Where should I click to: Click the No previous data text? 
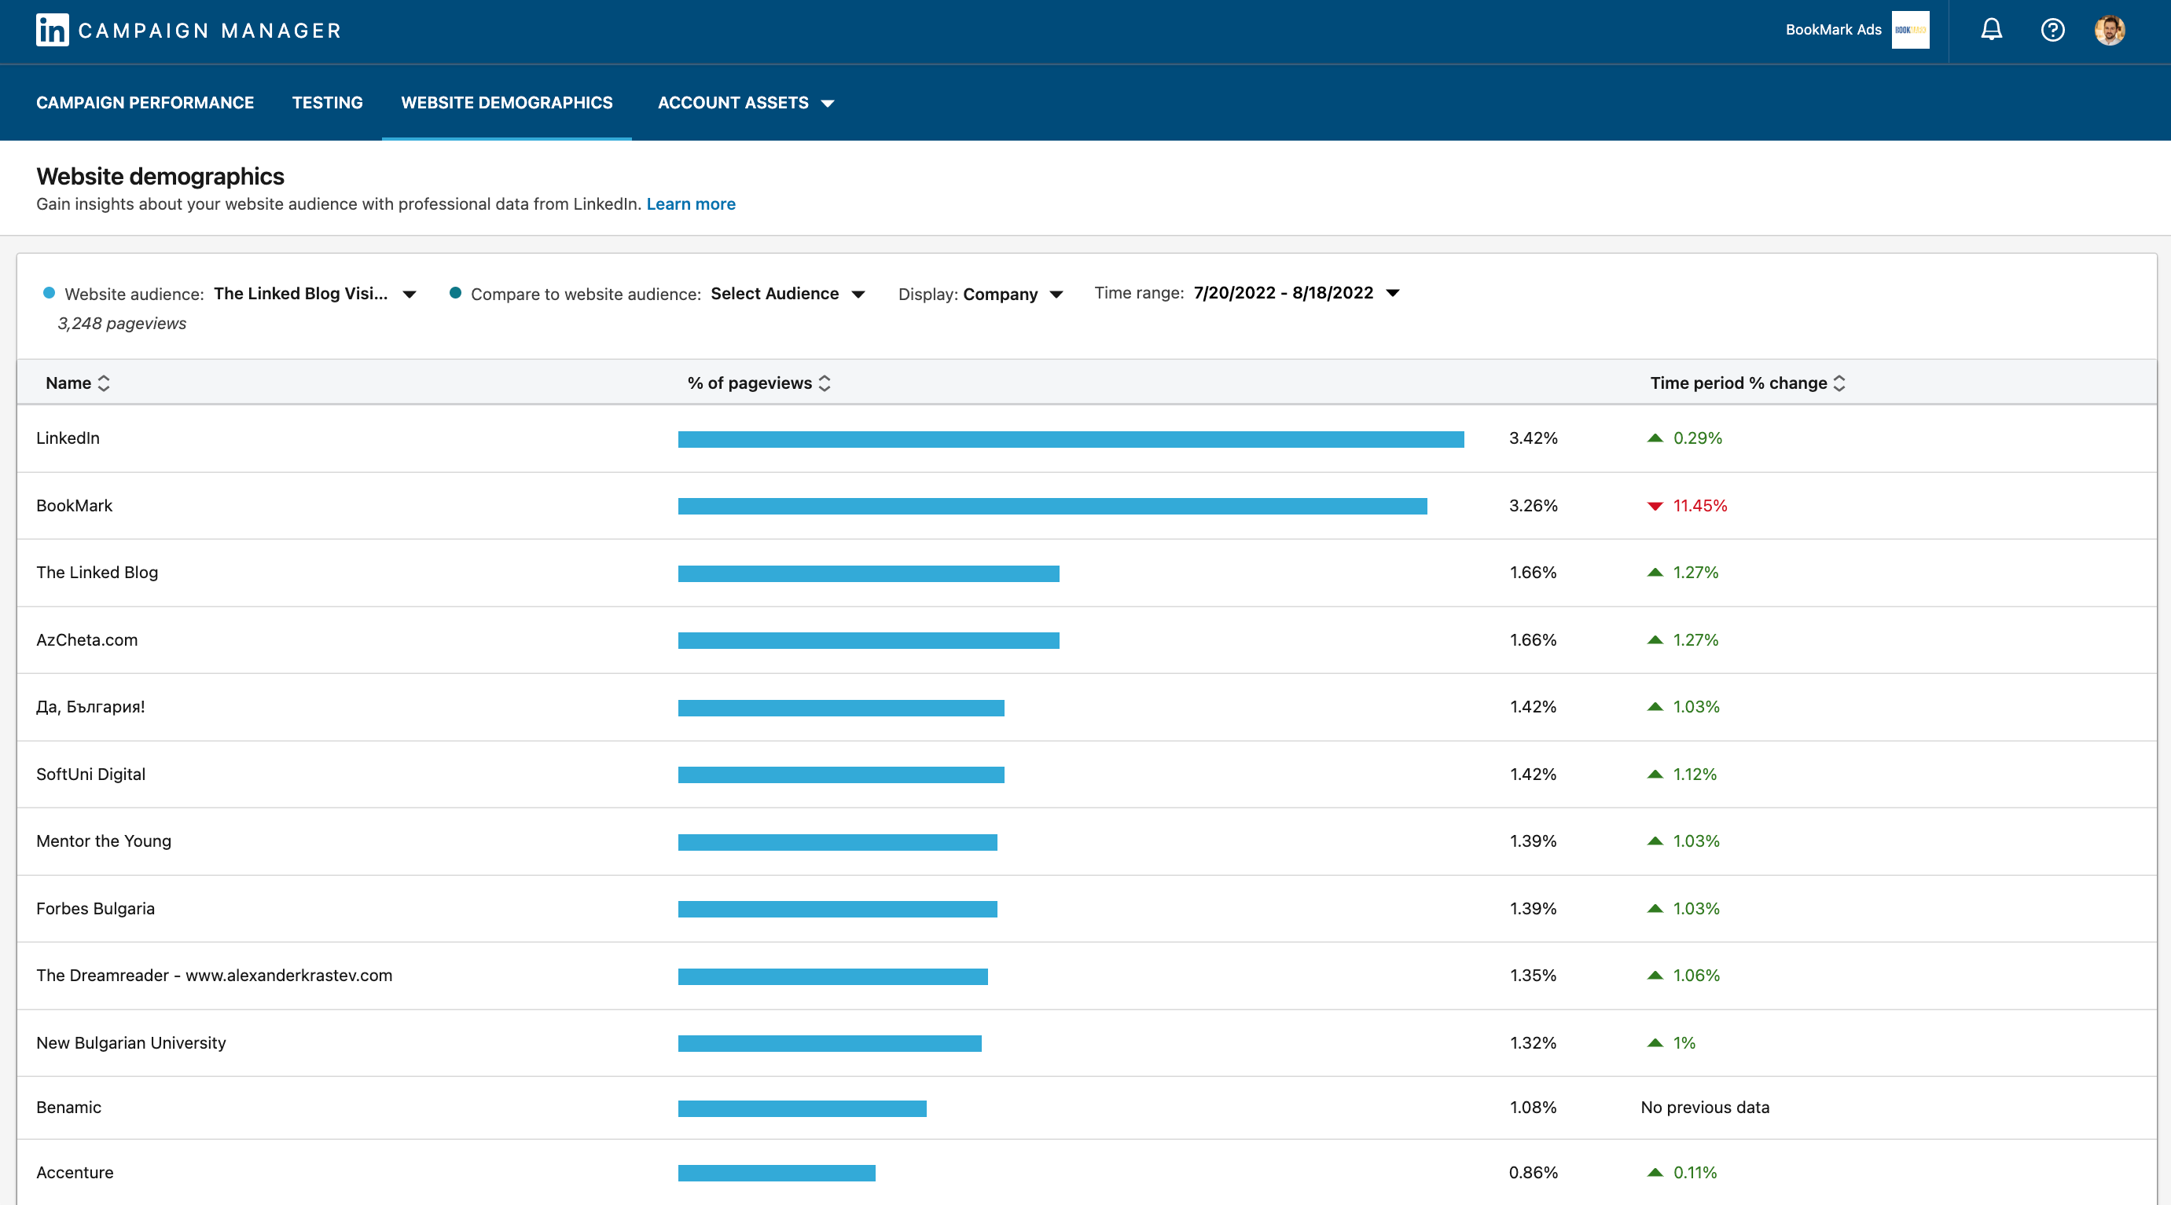point(1705,1108)
